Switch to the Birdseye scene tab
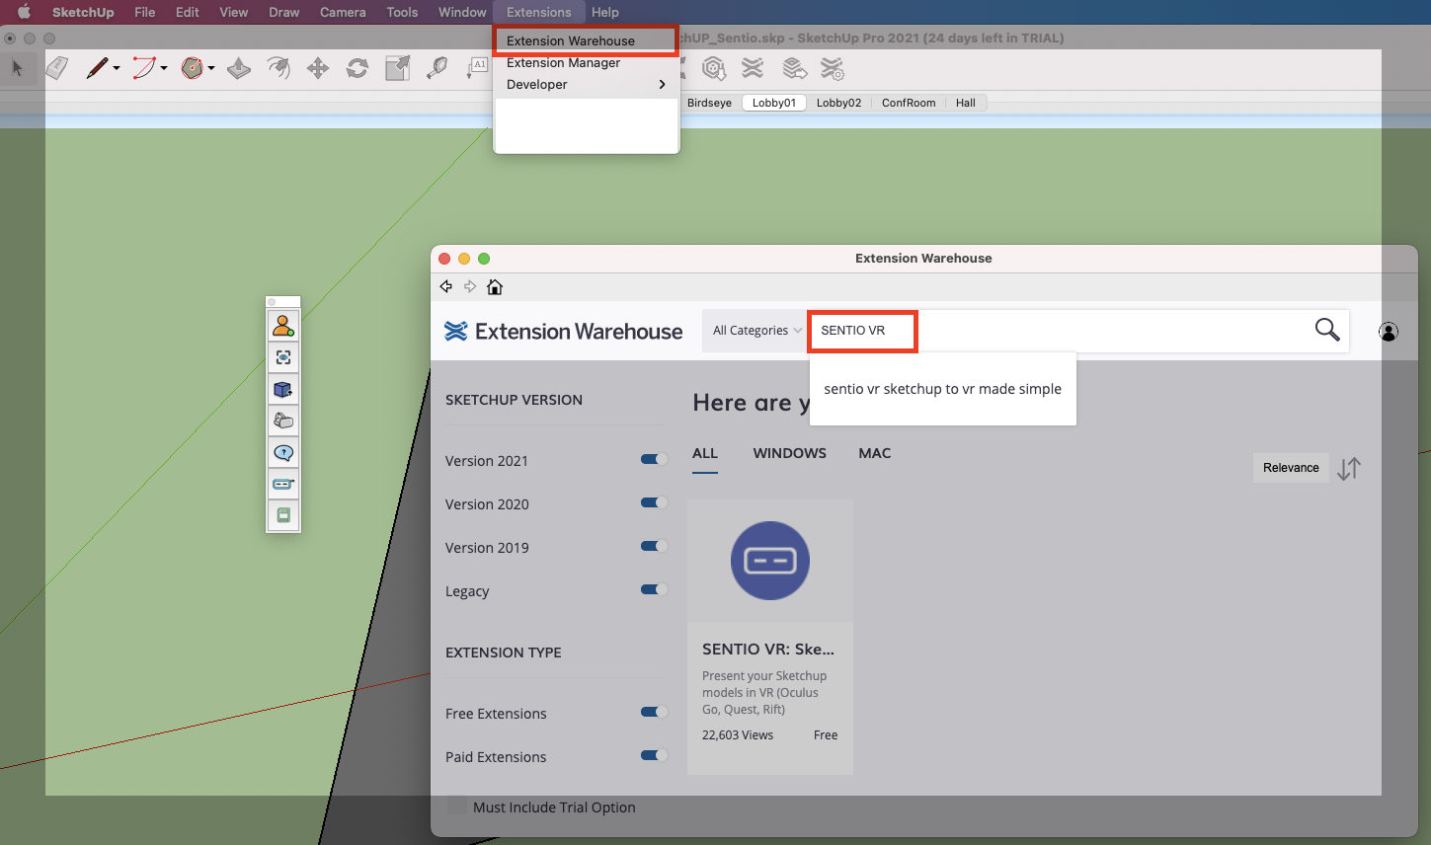 click(x=709, y=103)
